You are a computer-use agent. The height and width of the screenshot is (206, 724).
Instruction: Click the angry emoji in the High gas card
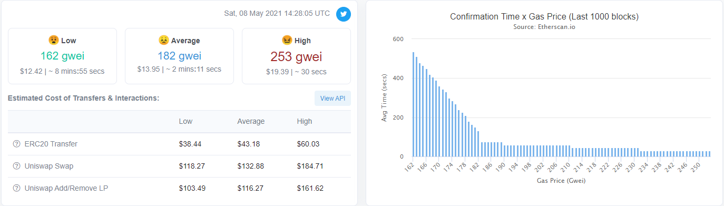[287, 40]
